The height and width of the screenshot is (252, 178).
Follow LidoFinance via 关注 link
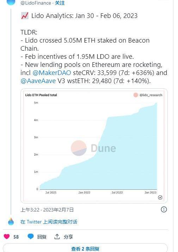(60, 3)
